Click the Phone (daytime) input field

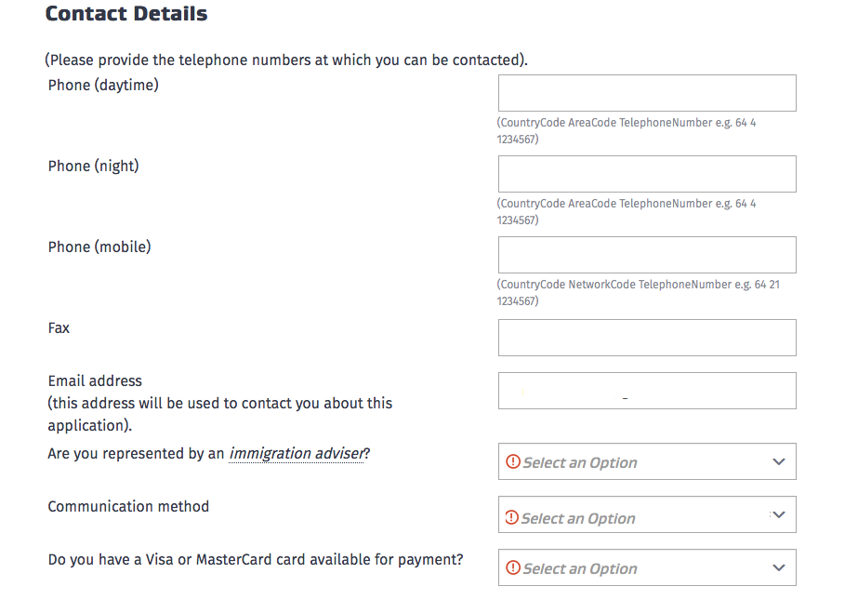click(x=647, y=93)
